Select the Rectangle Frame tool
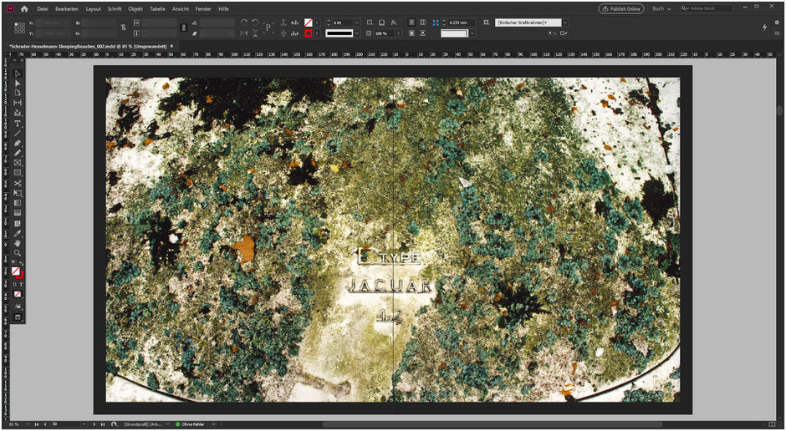786x431 pixels. pos(18,163)
